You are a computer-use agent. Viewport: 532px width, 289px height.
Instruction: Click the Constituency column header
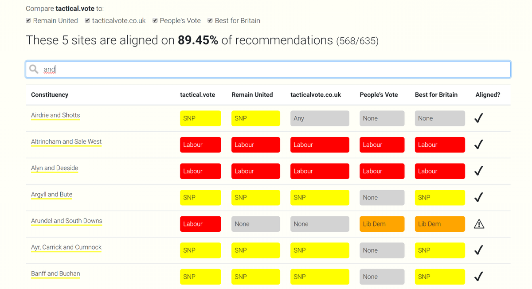tap(50, 94)
